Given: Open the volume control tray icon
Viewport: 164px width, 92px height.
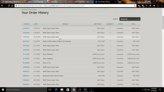Looking at the screenshot, I should [149, 90].
